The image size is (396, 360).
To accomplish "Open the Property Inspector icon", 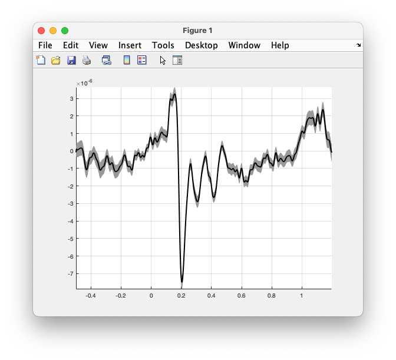I will coord(177,60).
